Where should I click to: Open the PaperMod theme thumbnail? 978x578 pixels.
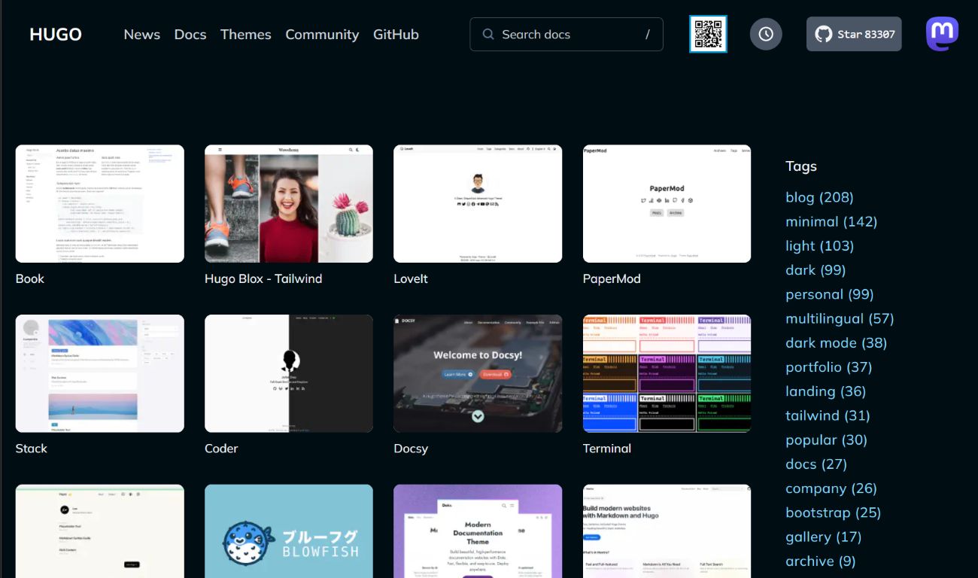667,203
